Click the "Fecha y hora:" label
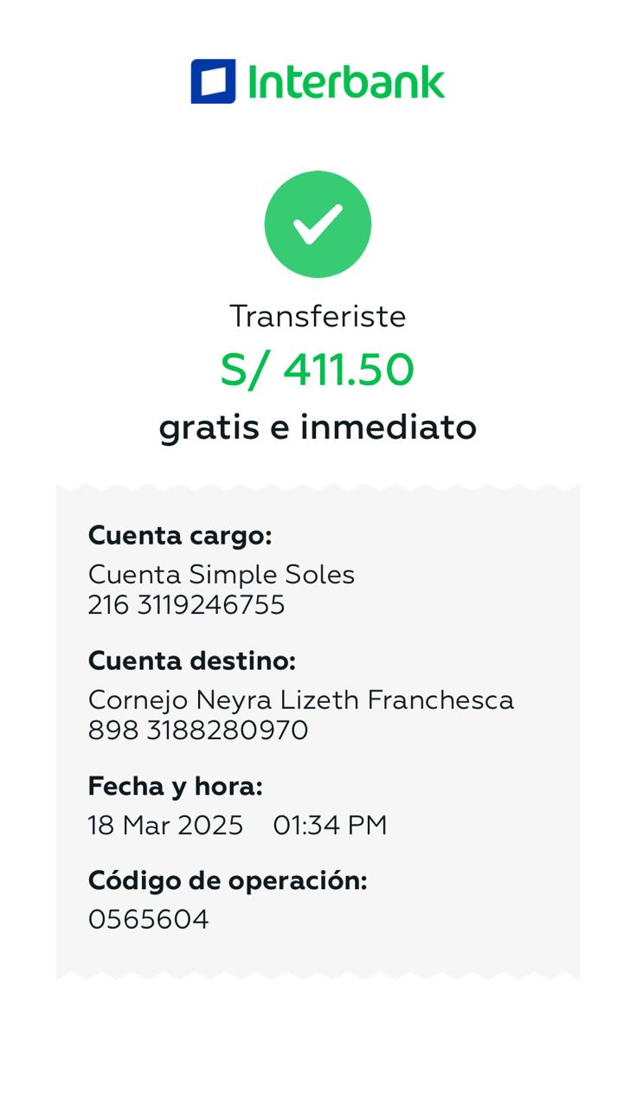Image resolution: width=636 pixels, height=1108 pixels. [x=175, y=787]
